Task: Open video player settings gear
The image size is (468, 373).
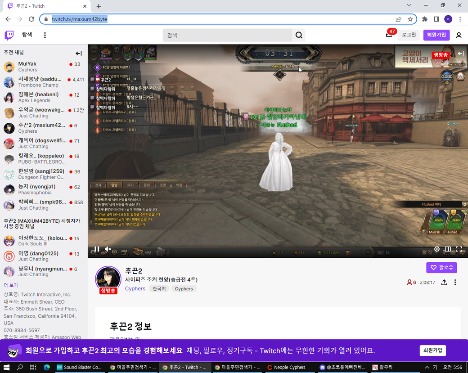Action: pyautogui.click(x=436, y=249)
